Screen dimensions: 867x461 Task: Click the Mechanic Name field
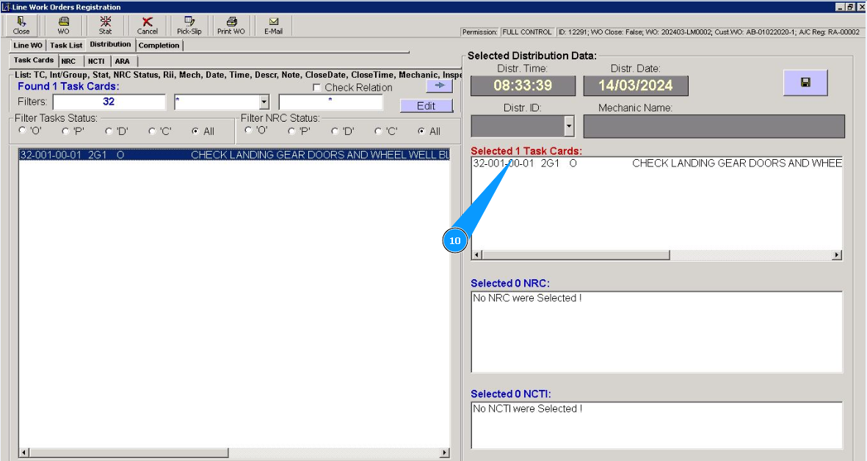pos(714,127)
